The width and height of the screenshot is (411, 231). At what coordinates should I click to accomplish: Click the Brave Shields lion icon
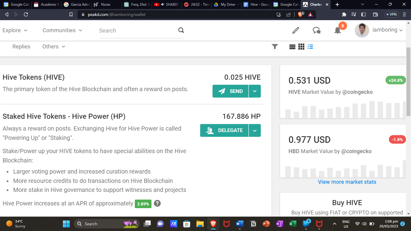pyautogui.click(x=301, y=14)
